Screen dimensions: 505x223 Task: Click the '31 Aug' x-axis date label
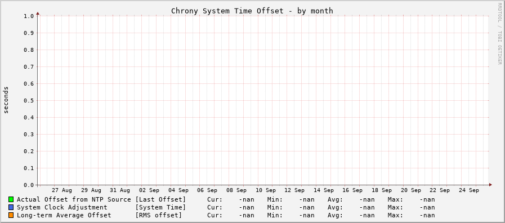pyautogui.click(x=120, y=190)
